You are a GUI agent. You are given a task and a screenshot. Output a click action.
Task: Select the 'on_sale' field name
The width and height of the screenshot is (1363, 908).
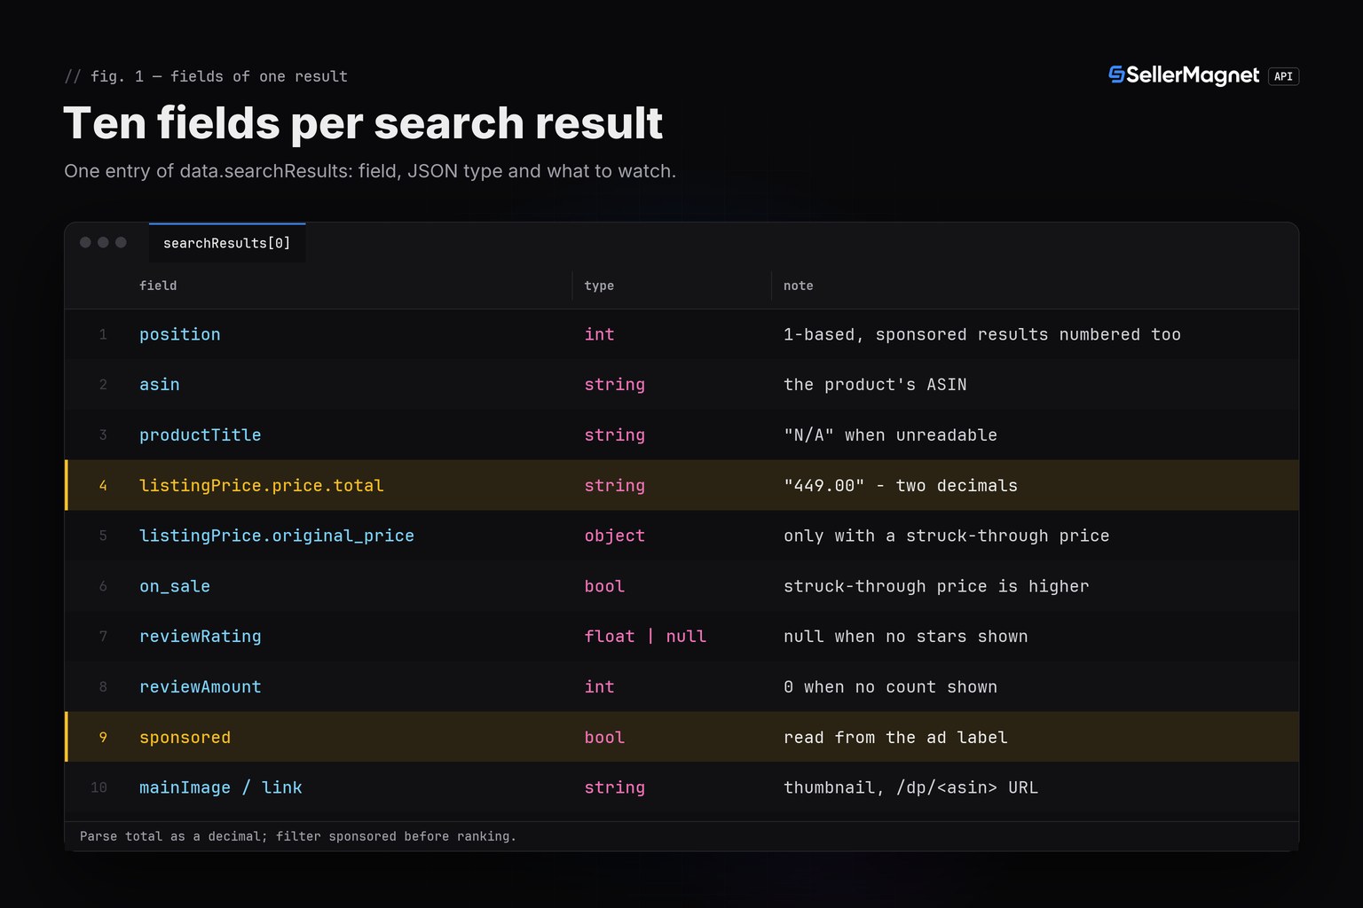(x=175, y=586)
